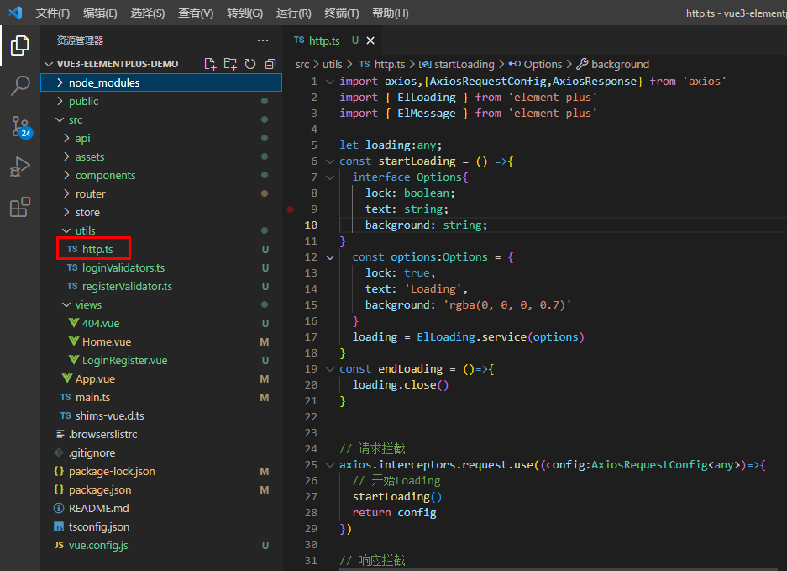The image size is (787, 571).
Task: Open shims-vue.d.ts in the file tree
Action: pos(161,415)
